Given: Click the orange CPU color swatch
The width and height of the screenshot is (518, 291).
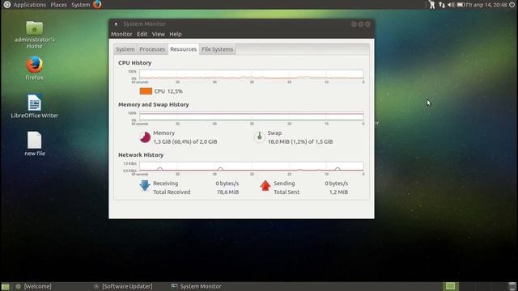Looking at the screenshot, I should 146,91.
